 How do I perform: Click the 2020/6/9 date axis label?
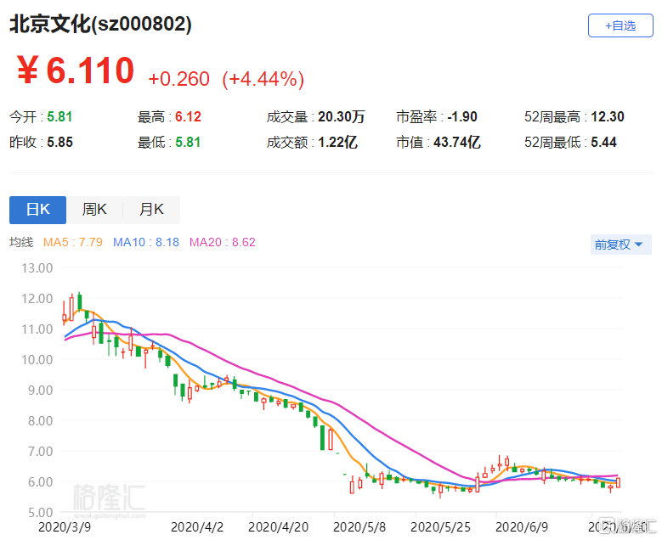click(522, 527)
